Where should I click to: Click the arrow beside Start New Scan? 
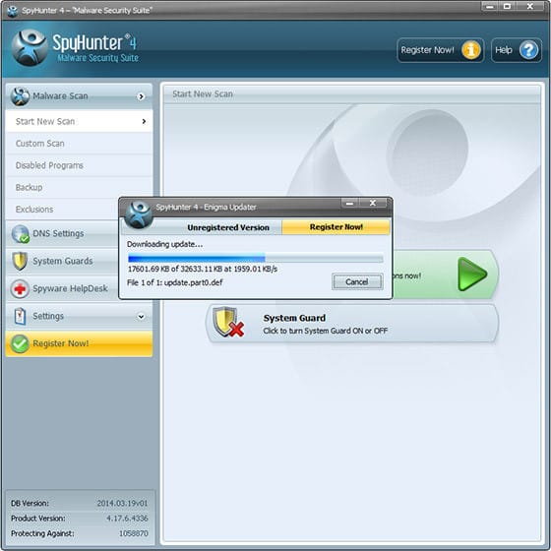tap(144, 121)
